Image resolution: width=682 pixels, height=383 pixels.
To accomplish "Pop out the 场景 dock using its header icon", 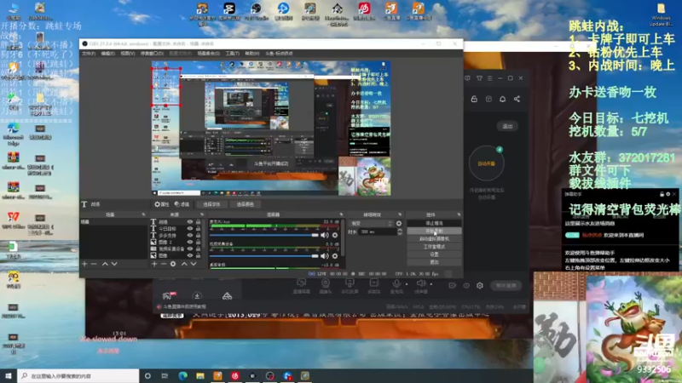I will coord(143,214).
